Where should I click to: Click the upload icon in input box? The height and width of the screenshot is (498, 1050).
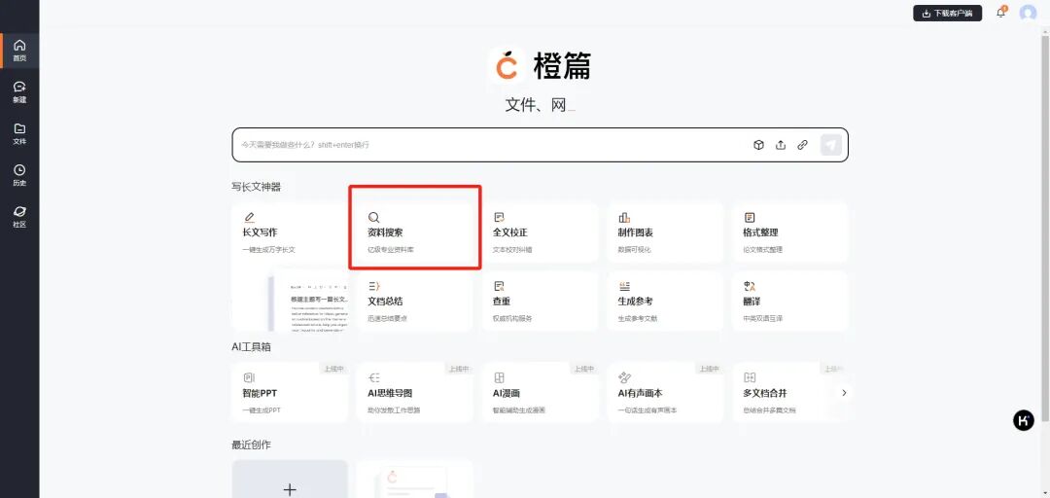(x=781, y=145)
